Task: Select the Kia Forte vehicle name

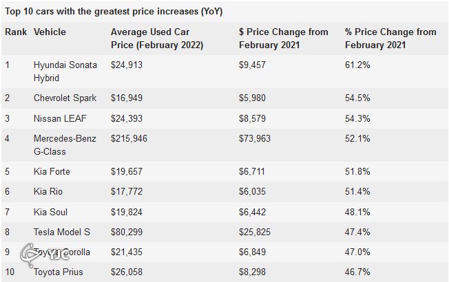Action: click(52, 171)
